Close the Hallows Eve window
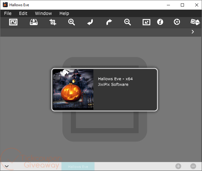Image resolution: width=202 pixels, height=171 pixels. (197, 5)
